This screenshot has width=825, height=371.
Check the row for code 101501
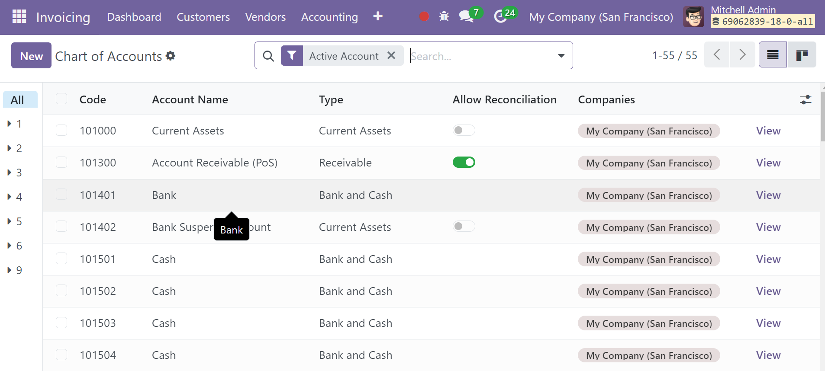point(61,259)
